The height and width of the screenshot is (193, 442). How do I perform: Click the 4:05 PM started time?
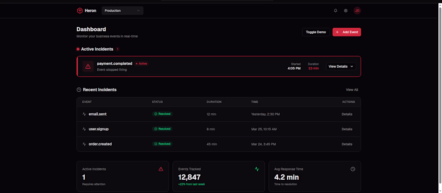[294, 68]
